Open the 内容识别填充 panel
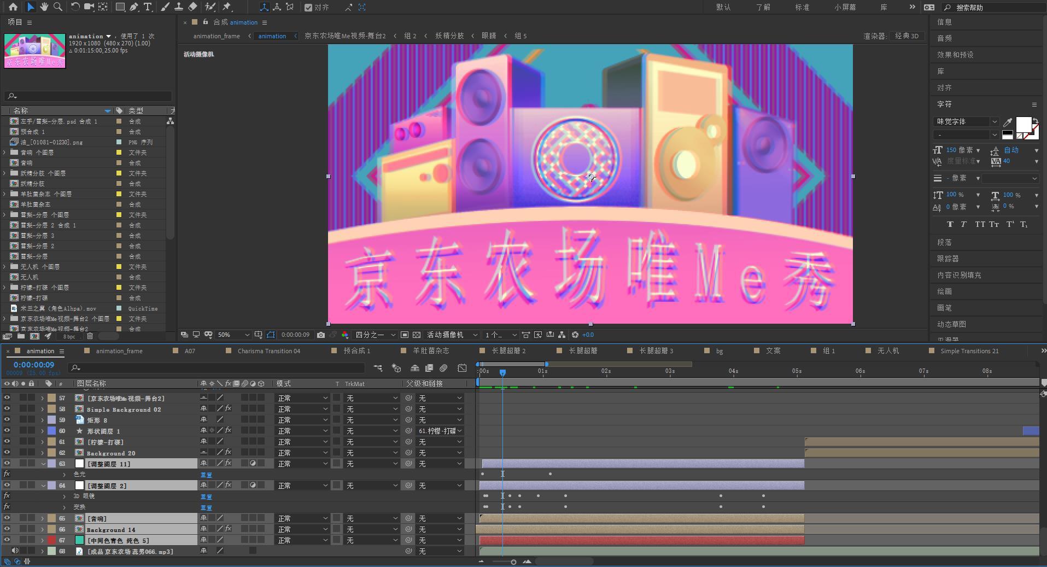The width and height of the screenshot is (1047, 567). pyautogui.click(x=959, y=275)
